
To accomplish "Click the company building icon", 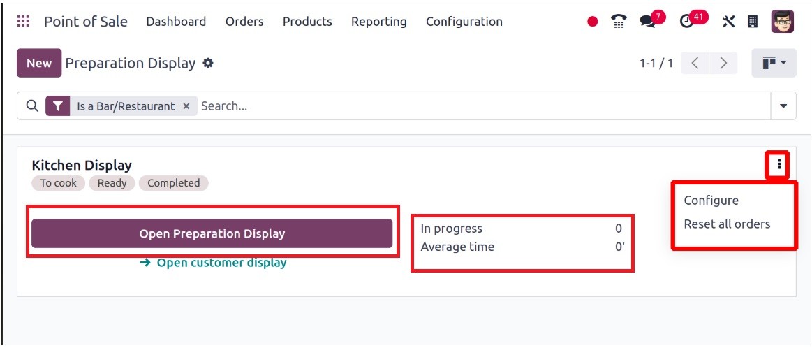I will click(753, 22).
